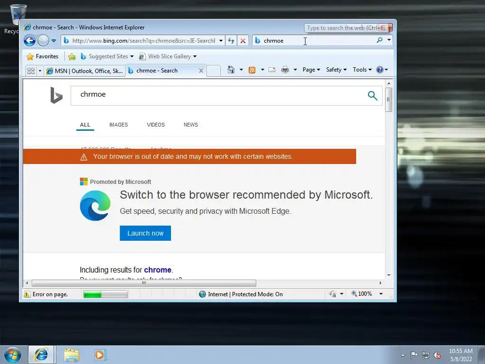485x364 pixels.
Task: Select the ALL results tab
Action: tap(85, 125)
